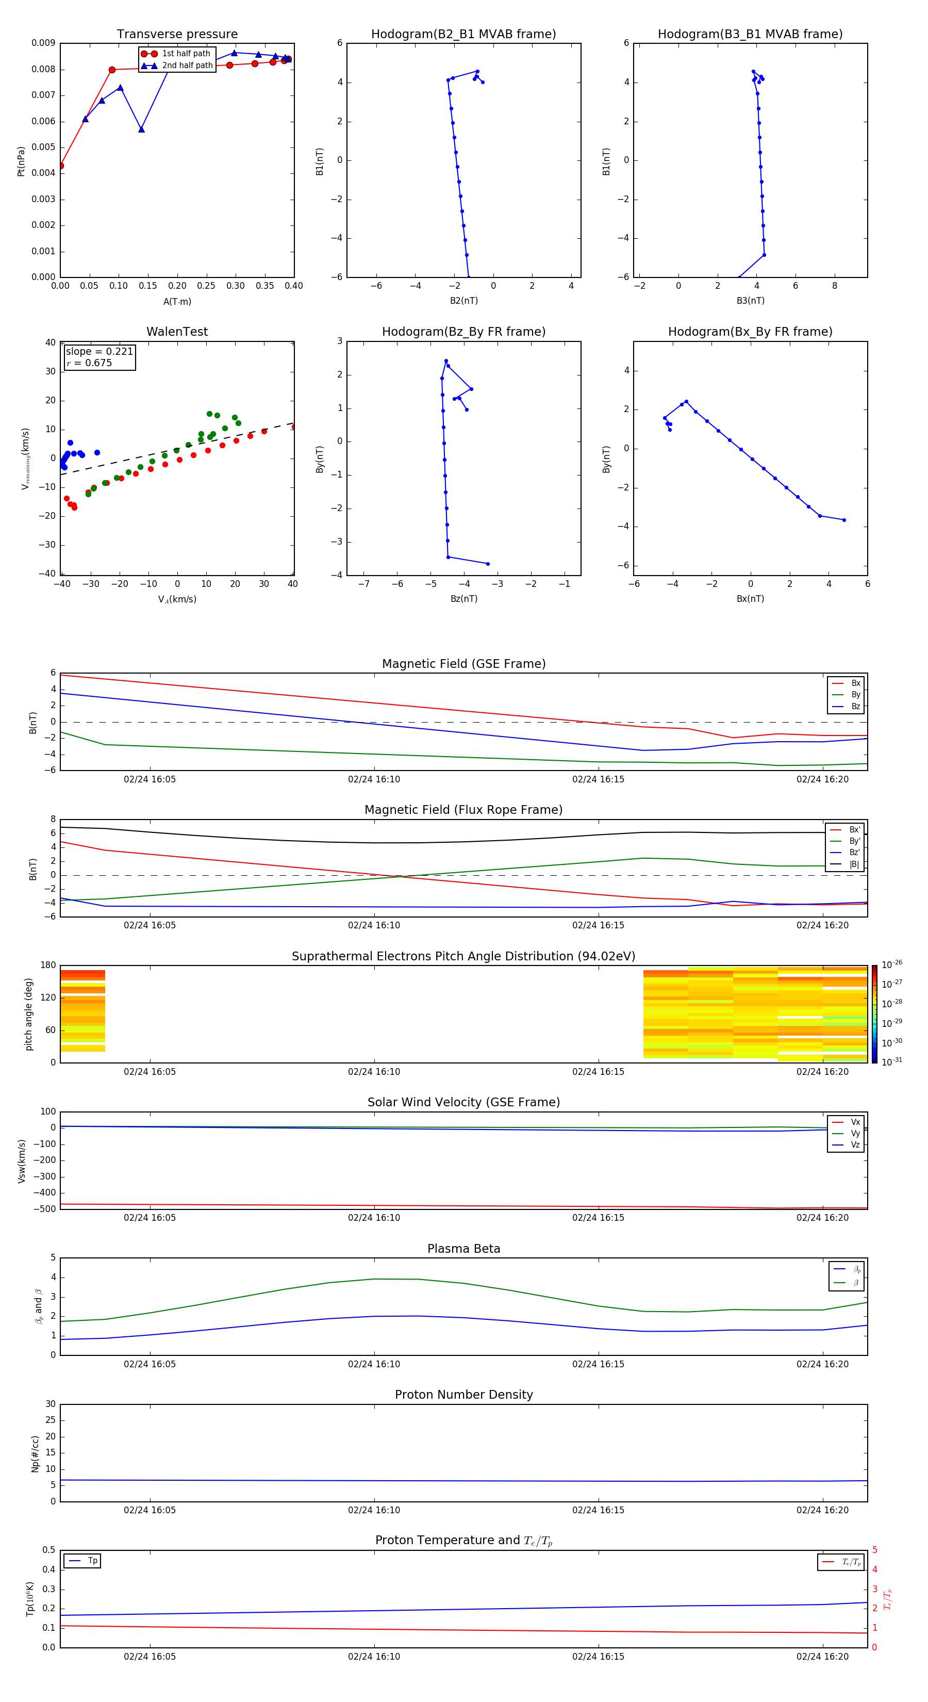
Task: Click the 'Pt(nPa)' axis label
Action: pyautogui.click(x=21, y=161)
